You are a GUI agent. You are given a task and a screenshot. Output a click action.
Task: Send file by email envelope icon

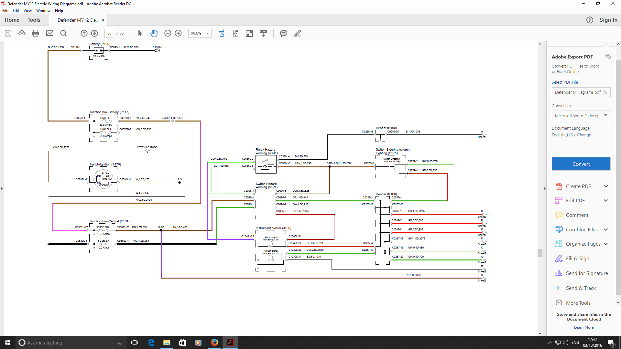pyautogui.click(x=50, y=33)
